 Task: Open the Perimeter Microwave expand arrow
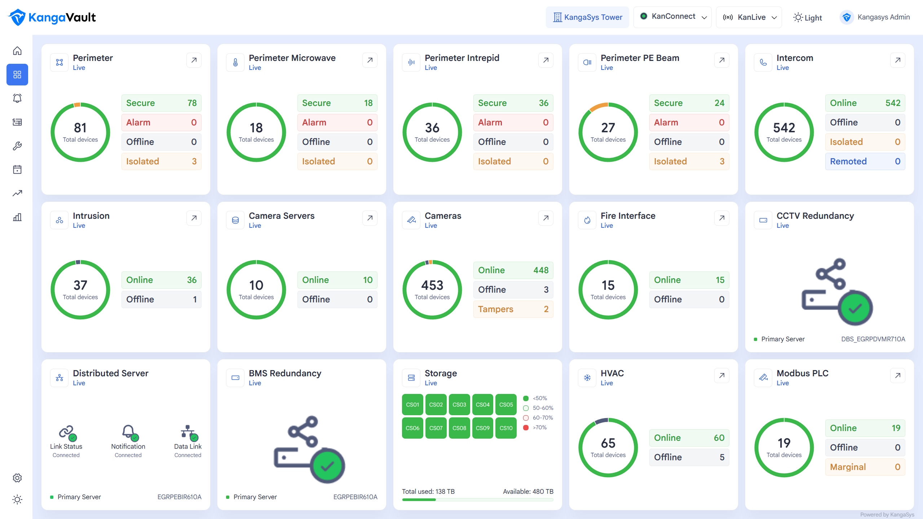(370, 60)
